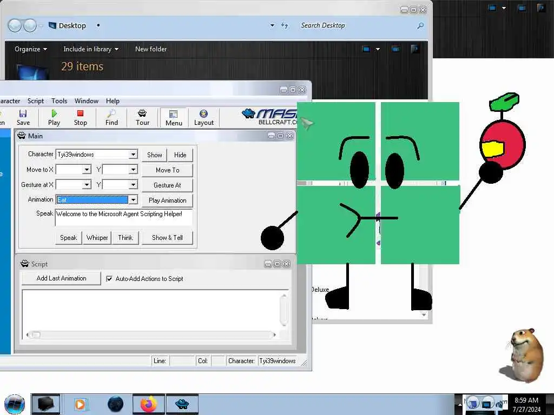The width and height of the screenshot is (554, 415).
Task: Toggle preview pane icon in Explorer
Action: click(x=395, y=49)
